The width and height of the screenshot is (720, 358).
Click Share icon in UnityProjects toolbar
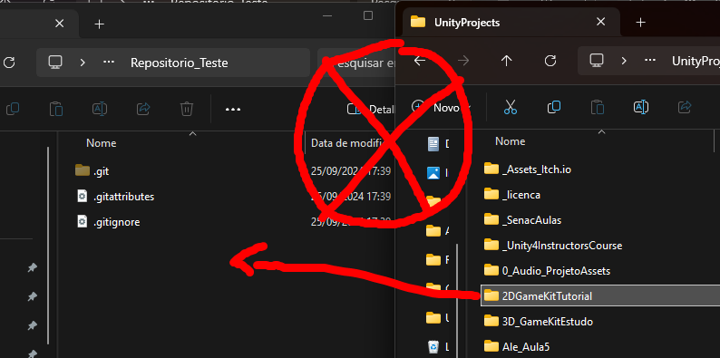(x=685, y=107)
